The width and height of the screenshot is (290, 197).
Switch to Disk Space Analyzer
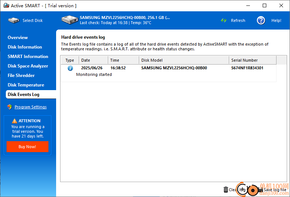(28, 66)
